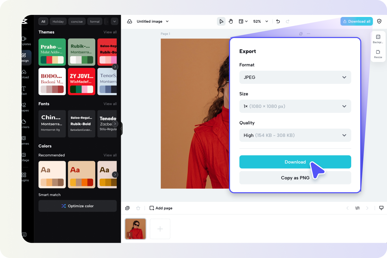Click View all next to Recommended colors
This screenshot has height=258, width=387.
tap(110, 155)
